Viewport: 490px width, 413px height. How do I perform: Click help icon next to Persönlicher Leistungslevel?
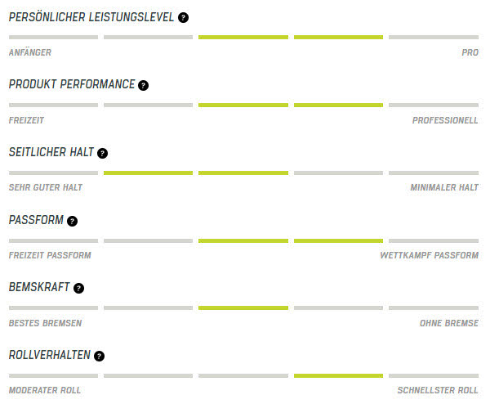coord(183,17)
